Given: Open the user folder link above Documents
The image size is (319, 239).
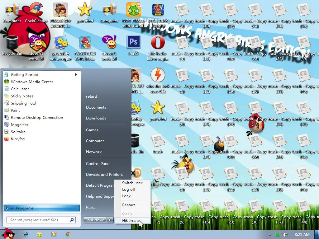Looking at the screenshot, I should [x=92, y=96].
